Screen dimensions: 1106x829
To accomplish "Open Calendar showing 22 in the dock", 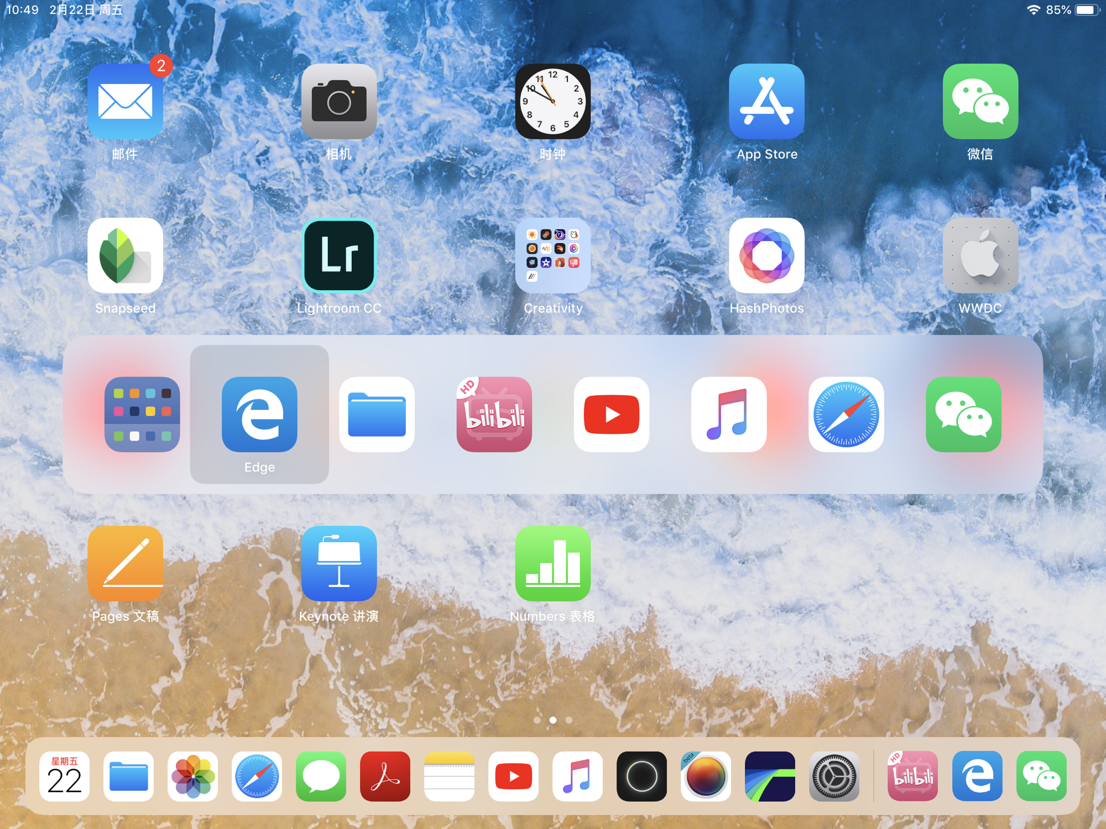I will tap(64, 776).
